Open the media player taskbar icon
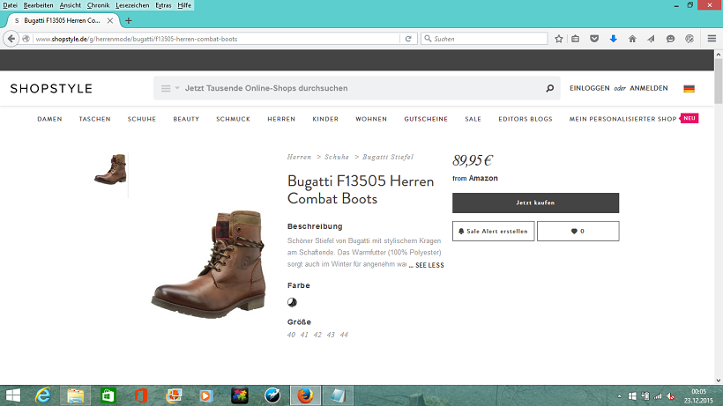The height and width of the screenshot is (406, 723). click(206, 395)
